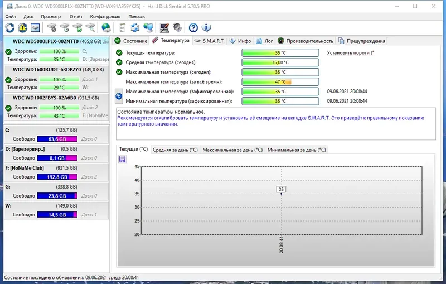
Task: Select the Температура tab
Action: pyautogui.click(x=171, y=40)
